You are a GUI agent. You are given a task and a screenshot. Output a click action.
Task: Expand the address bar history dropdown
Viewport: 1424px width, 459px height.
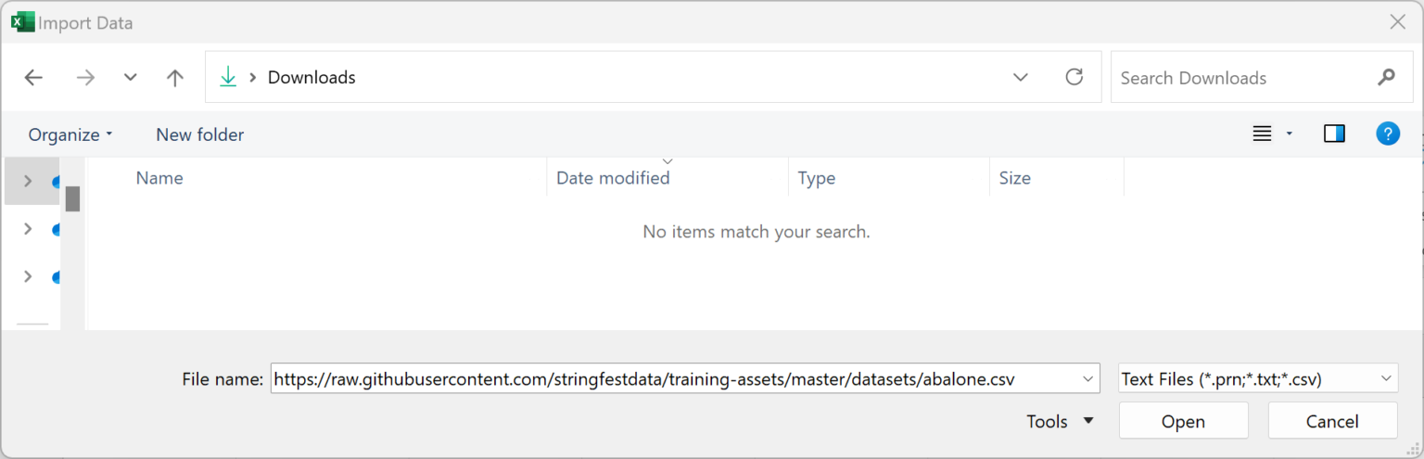coord(1021,77)
